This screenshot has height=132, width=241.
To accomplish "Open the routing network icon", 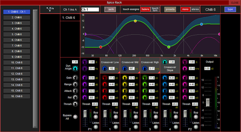I will [x=50, y=9].
